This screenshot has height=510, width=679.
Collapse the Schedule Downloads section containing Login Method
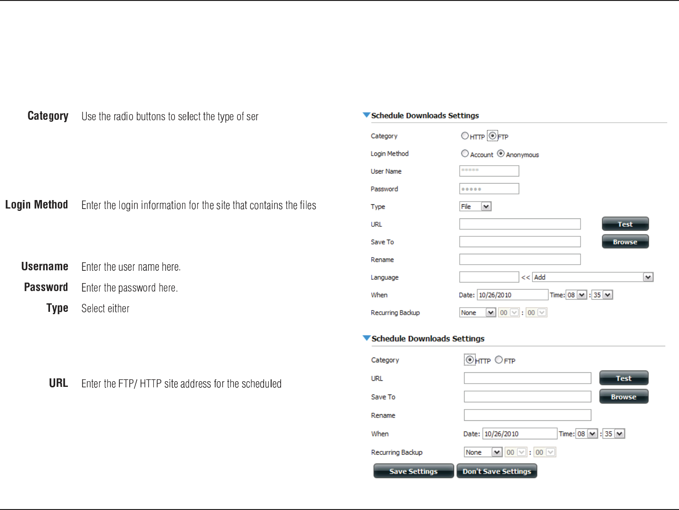pyautogui.click(x=366, y=115)
